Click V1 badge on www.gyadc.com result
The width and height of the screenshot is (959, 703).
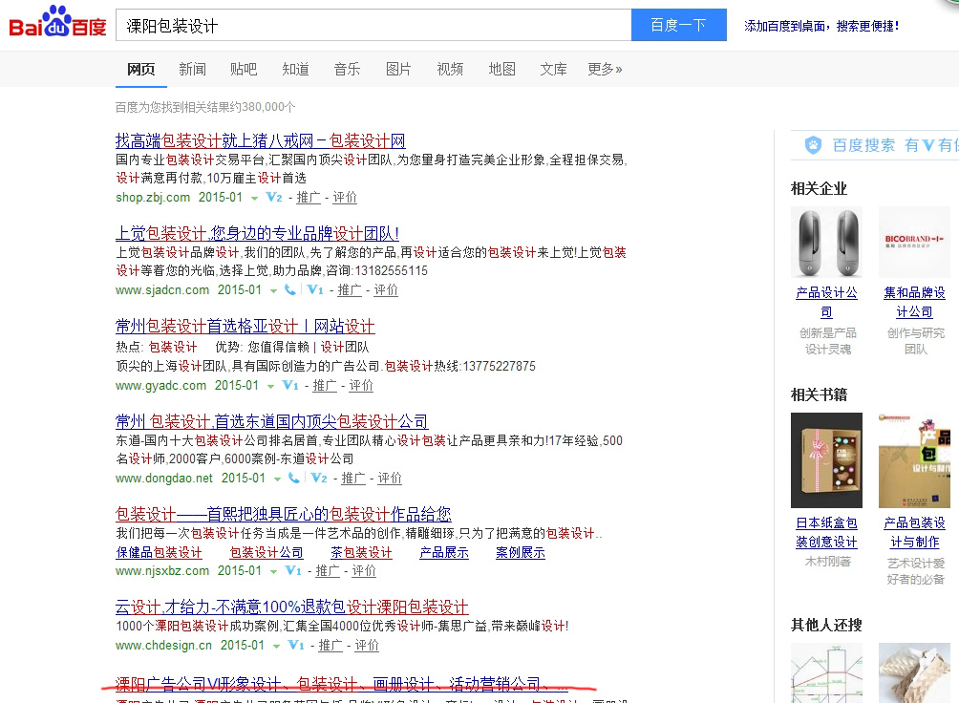[290, 386]
